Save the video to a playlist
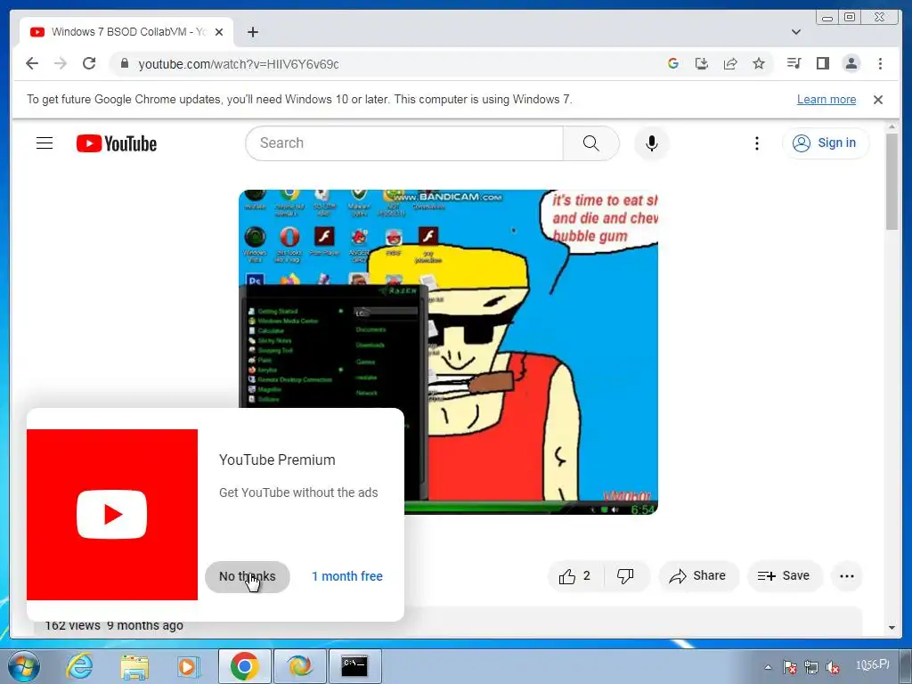912x684 pixels. tap(784, 576)
